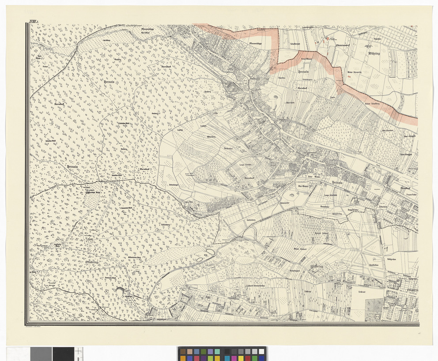Screen dimensions: 438x361
Task: Click the 'Kreuz-Wiesen' label in the pink band
Action: (x=307, y=59)
